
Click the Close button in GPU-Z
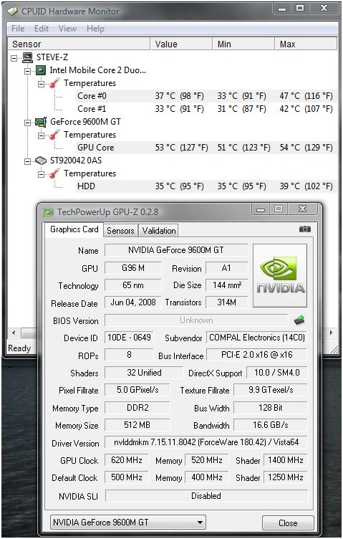click(288, 523)
